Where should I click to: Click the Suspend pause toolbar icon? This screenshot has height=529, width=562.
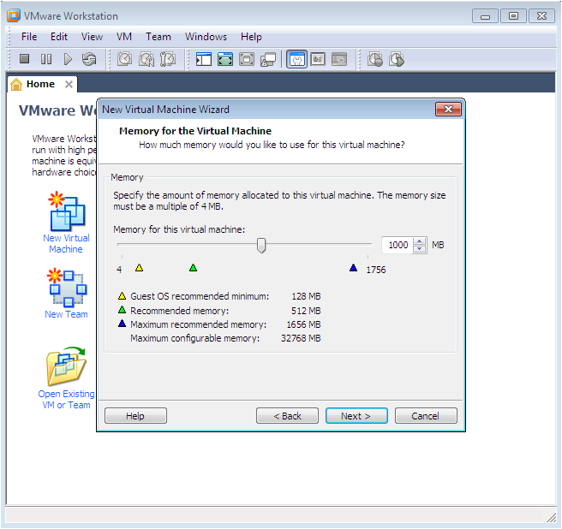(x=46, y=59)
